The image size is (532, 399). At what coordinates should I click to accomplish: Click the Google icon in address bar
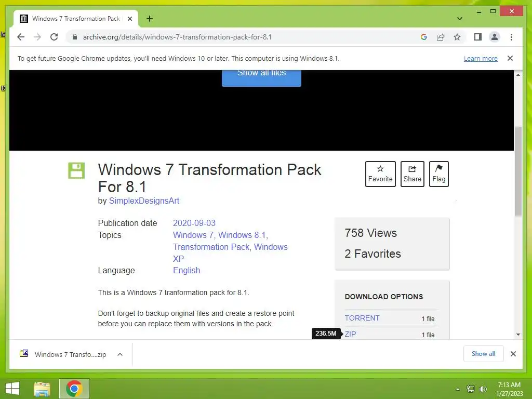click(x=424, y=37)
